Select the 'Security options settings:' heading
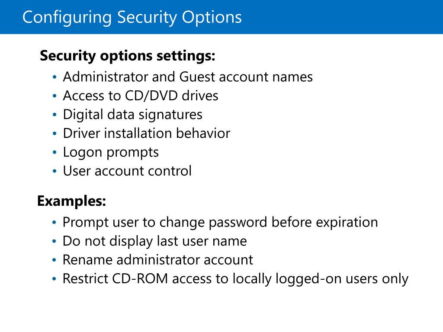The height and width of the screenshot is (332, 443). coord(128,56)
